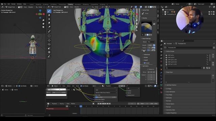The width and height of the screenshot is (216, 121).
Task: Select the Rotate tool
Action: 49,44
